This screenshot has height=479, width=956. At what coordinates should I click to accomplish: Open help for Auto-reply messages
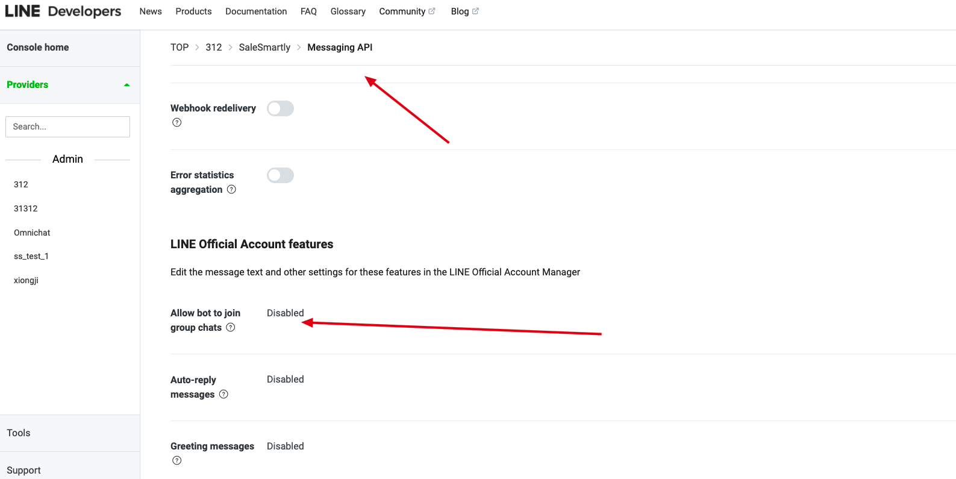(x=223, y=394)
